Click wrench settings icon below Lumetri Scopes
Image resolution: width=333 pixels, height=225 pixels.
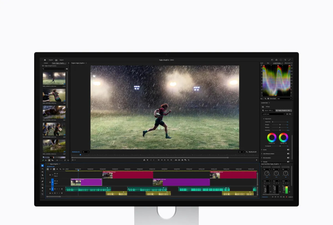265,99
